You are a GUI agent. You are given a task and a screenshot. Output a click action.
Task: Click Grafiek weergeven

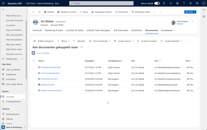pyautogui.click(x=44, y=41)
